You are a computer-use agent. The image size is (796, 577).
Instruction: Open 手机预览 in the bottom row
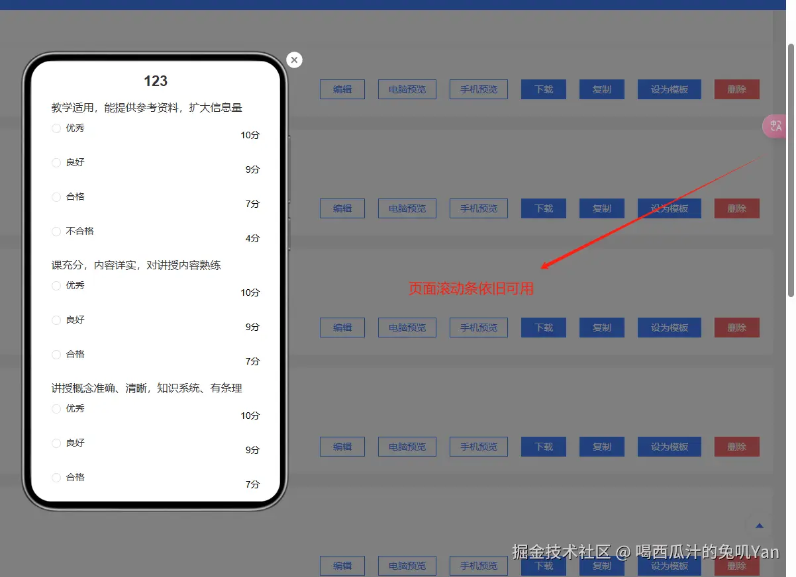478,566
